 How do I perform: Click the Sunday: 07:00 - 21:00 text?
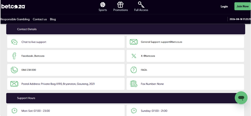154,111
